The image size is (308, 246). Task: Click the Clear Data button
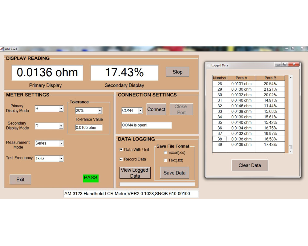point(249,165)
